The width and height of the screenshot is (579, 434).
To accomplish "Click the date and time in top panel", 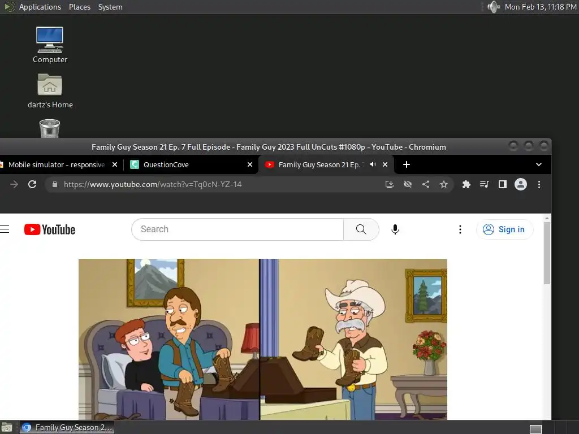I will click(x=540, y=7).
